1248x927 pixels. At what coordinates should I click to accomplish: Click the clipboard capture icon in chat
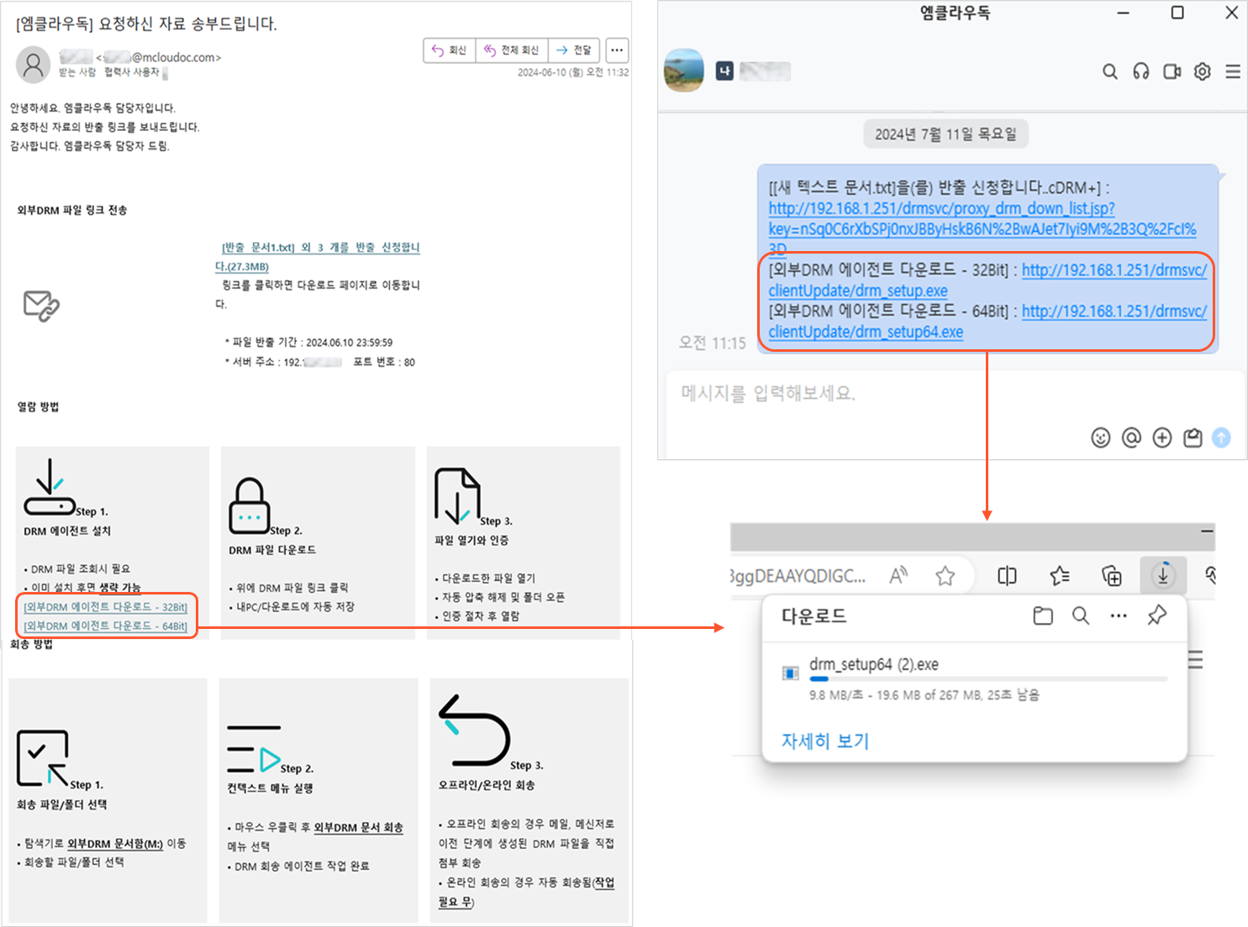point(1193,437)
